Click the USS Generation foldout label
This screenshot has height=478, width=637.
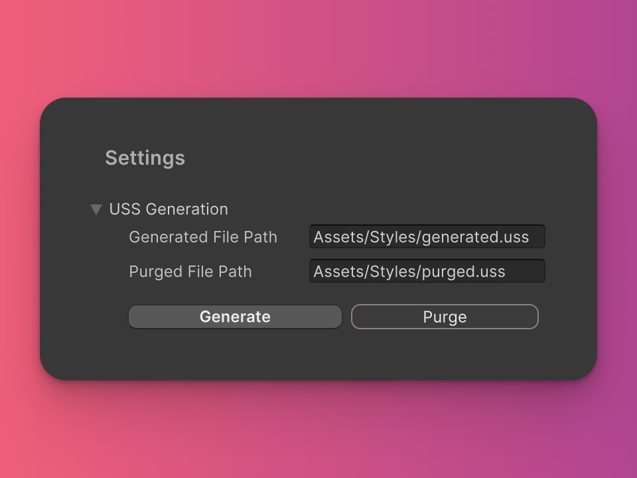click(x=169, y=209)
